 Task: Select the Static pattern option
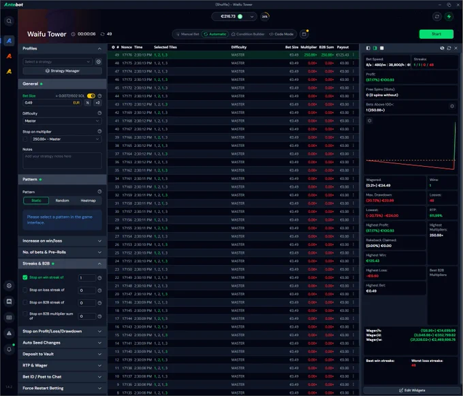(x=36, y=201)
